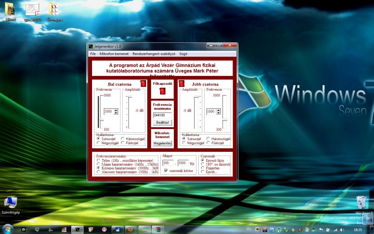Click the Beállítás! button
This screenshot has height=234, width=374.
point(163,122)
